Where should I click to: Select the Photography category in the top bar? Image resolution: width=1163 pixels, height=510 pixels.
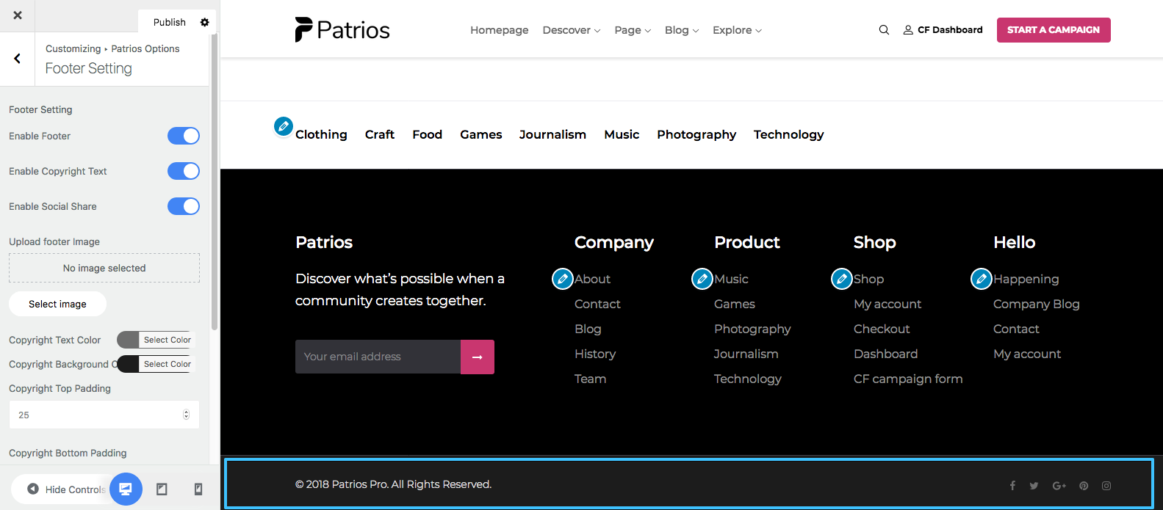696,135
